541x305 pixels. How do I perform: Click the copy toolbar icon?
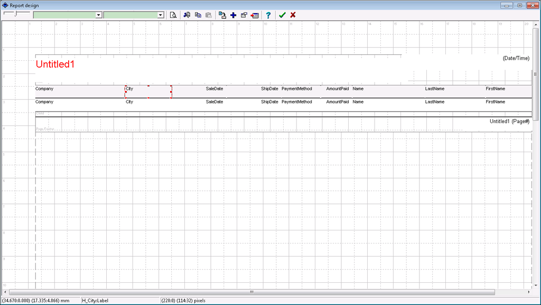pos(198,15)
